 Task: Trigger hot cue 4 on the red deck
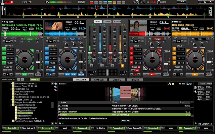131,63
